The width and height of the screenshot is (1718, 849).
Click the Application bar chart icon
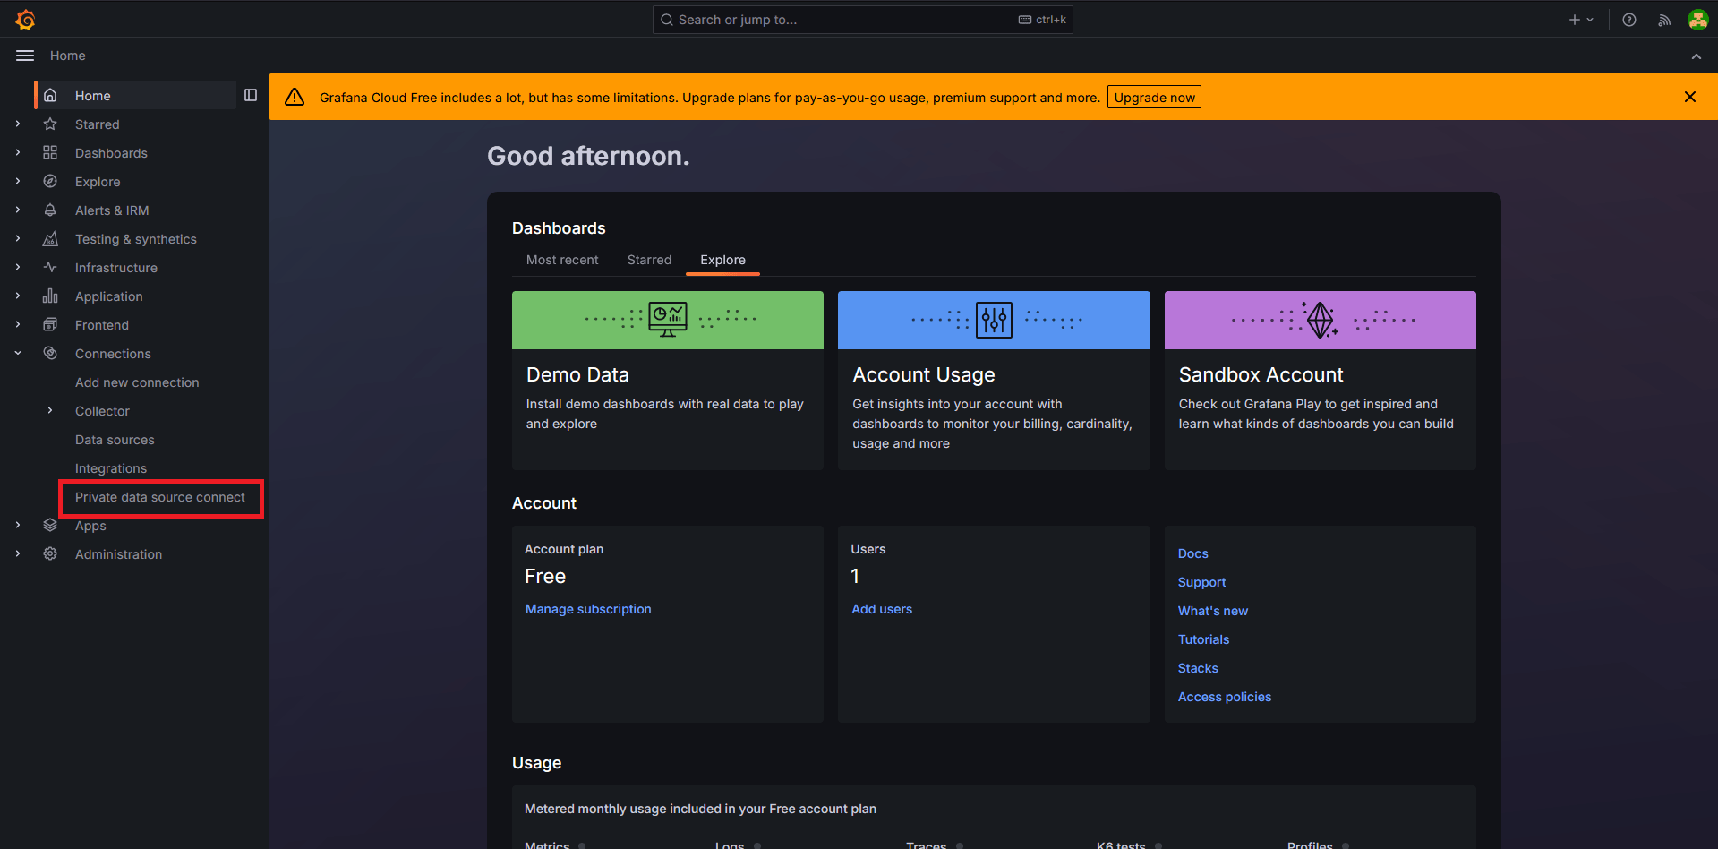click(50, 296)
